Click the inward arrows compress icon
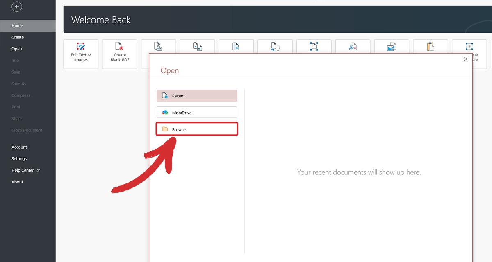This screenshot has height=262, width=492. point(314,46)
